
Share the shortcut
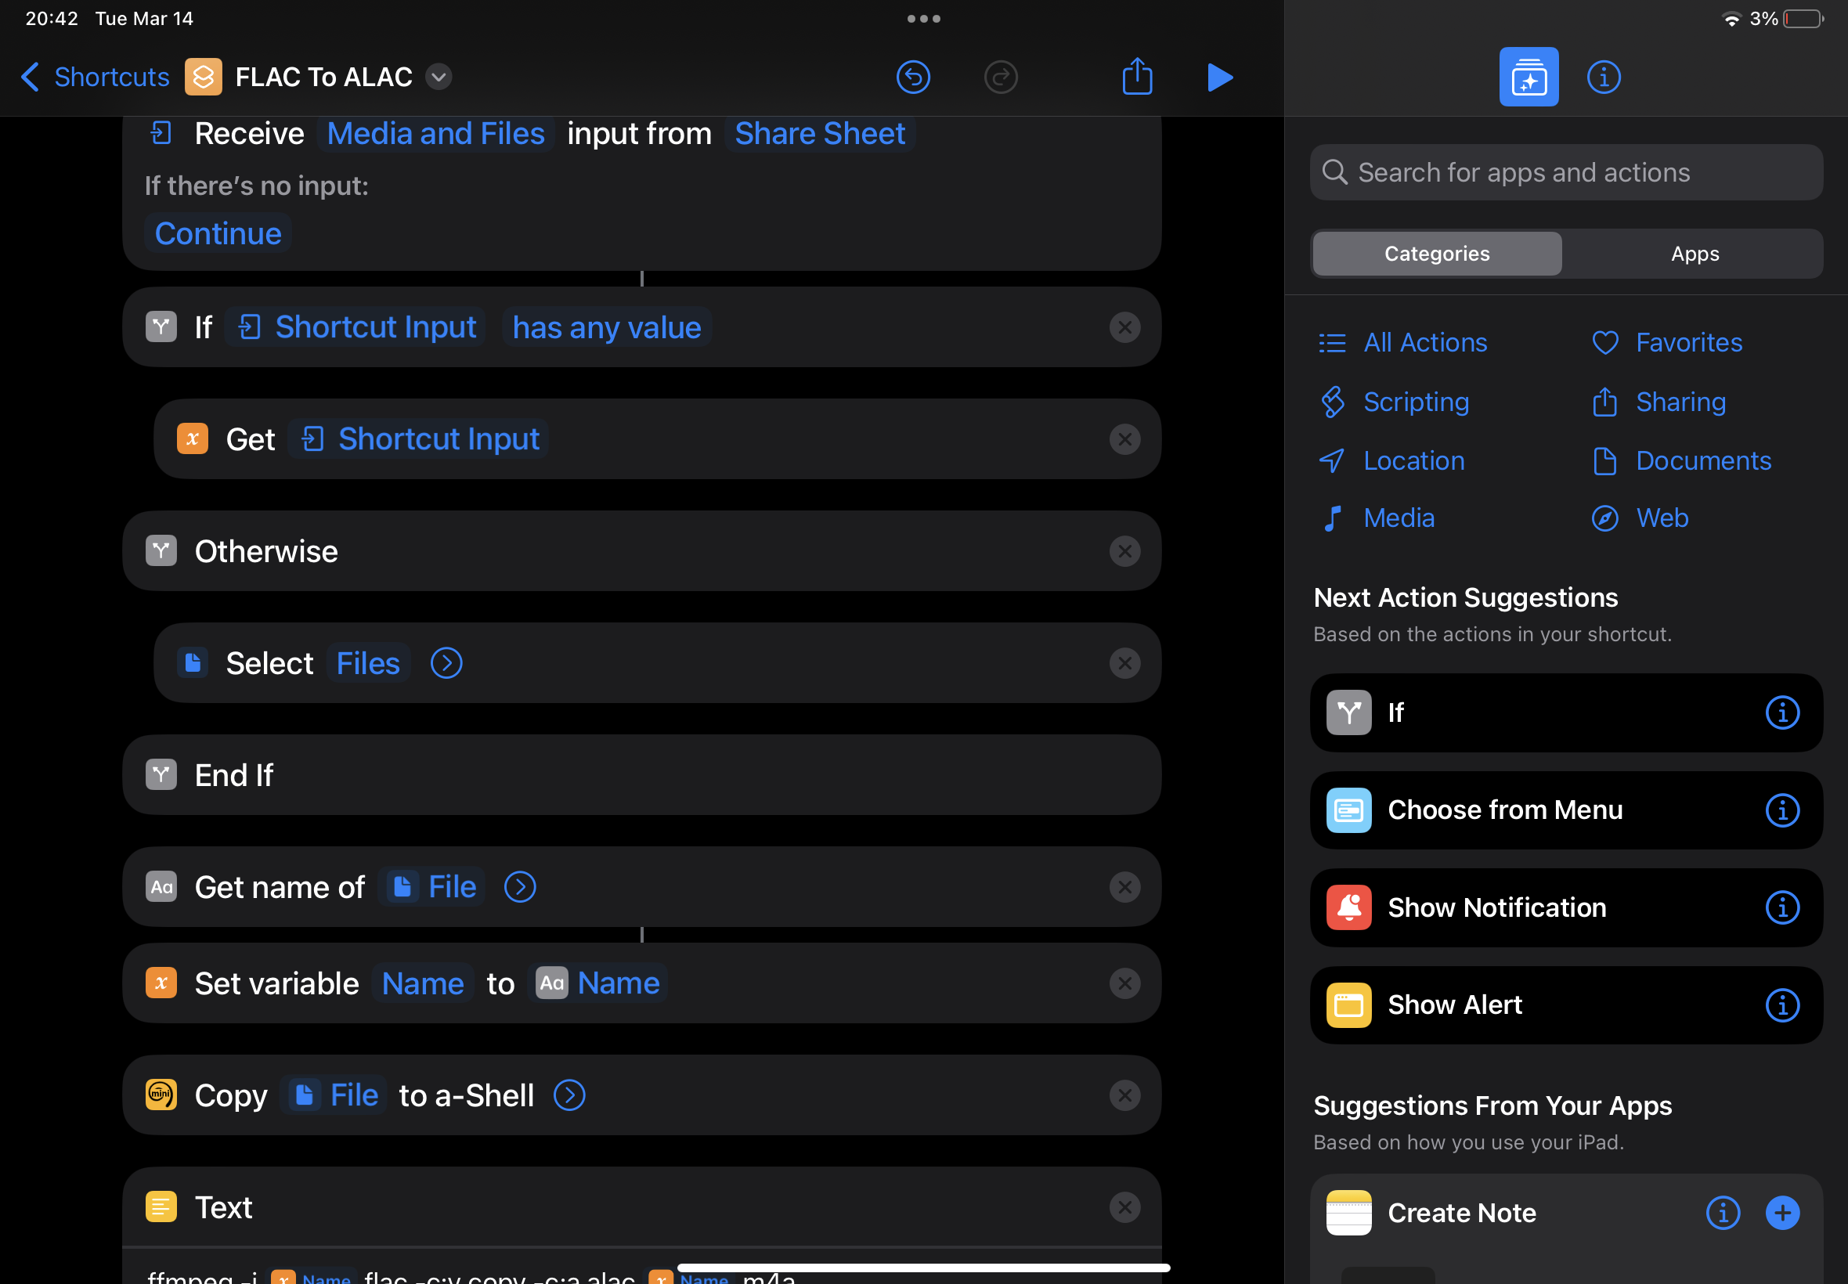click(1135, 77)
